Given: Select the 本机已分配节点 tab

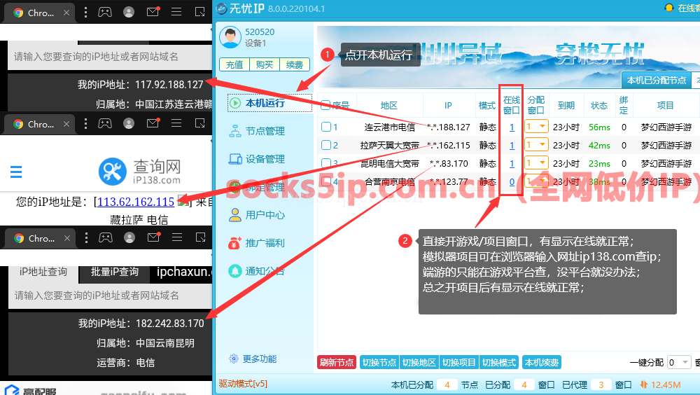Looking at the screenshot, I should click(656, 81).
